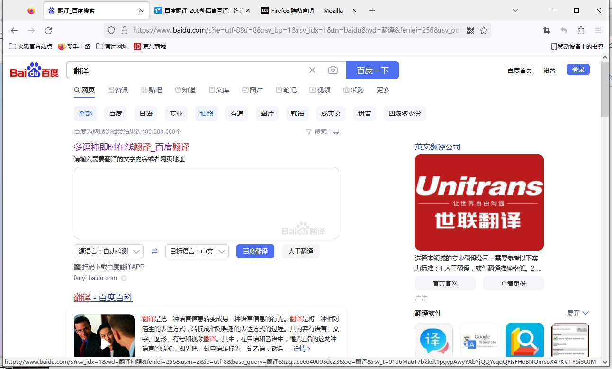This screenshot has height=369, width=612.
Task: Click the 详情 link in the 百科 snippet
Action: tap(302, 349)
